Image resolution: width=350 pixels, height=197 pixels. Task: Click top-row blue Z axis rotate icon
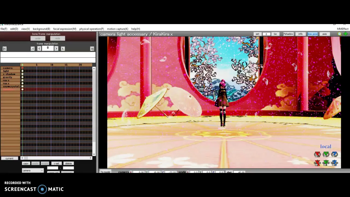pyautogui.click(x=334, y=155)
